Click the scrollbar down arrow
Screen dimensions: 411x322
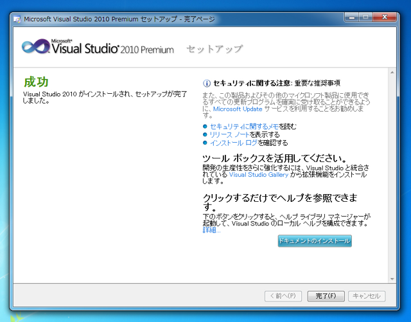392,279
